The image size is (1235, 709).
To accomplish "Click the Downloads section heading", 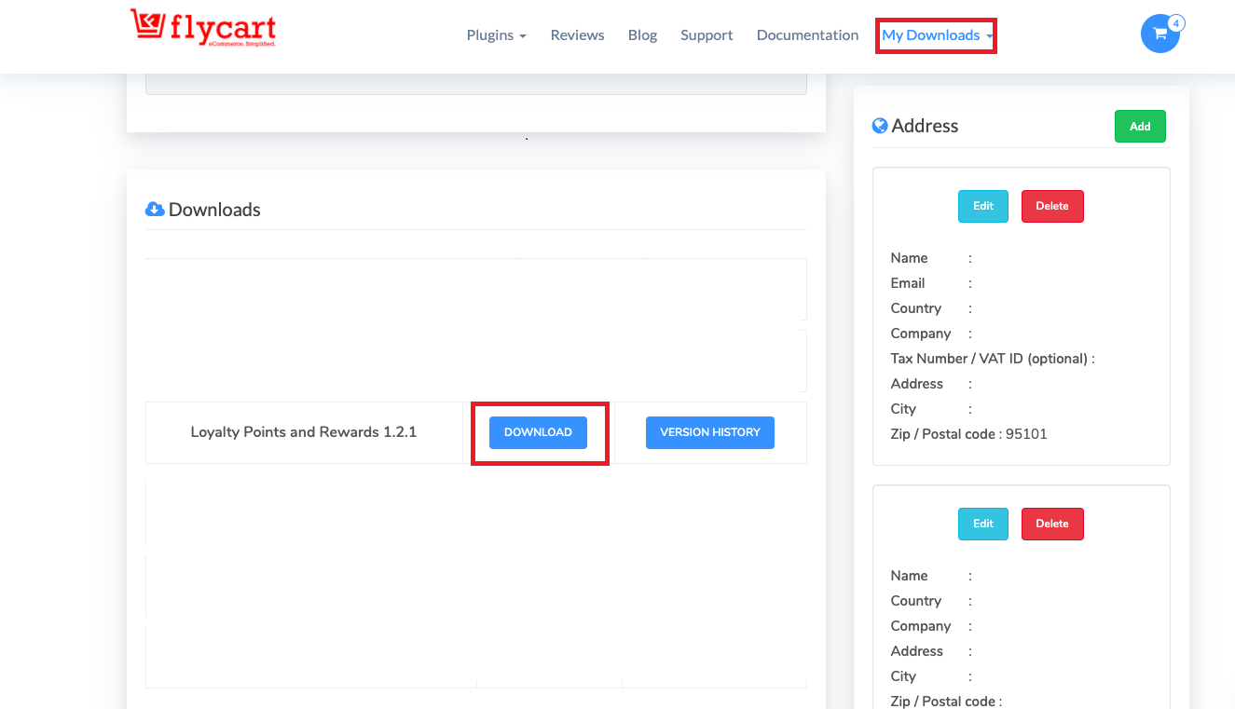I will [214, 210].
